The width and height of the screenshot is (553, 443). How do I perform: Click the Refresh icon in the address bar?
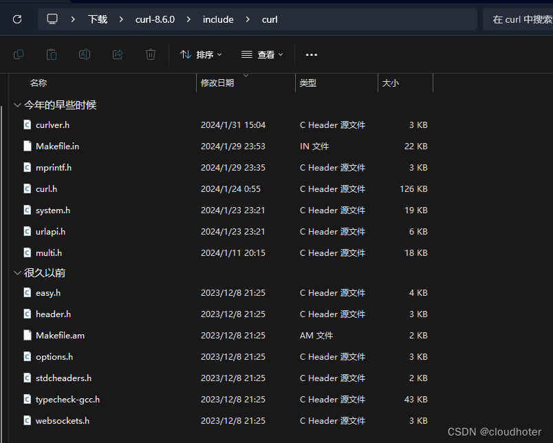coord(17,19)
